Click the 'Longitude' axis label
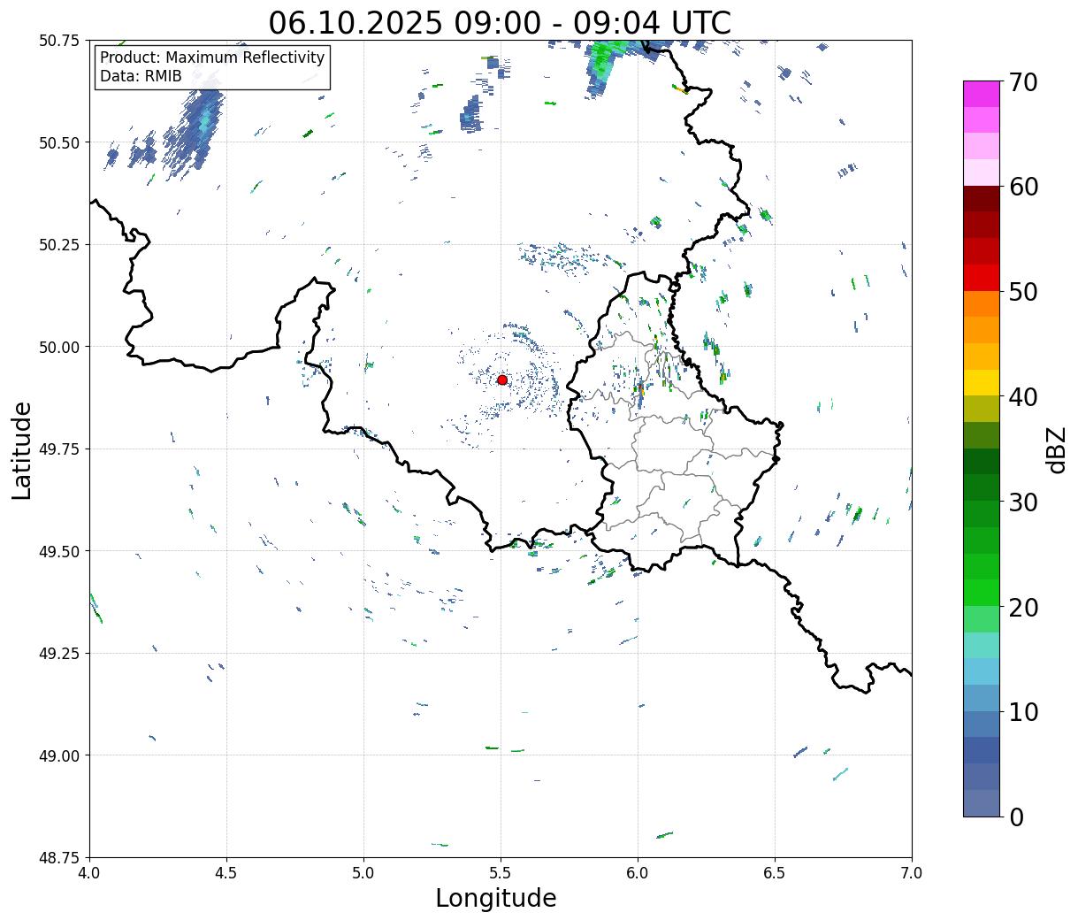Viewport: 1078px width, 920px height. tap(496, 898)
